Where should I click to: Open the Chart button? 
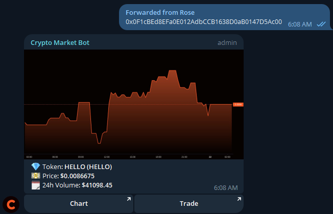[x=79, y=203]
